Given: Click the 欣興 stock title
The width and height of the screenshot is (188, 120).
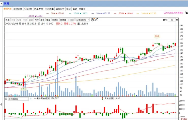Looking at the screenshot, I should [x=6, y=4].
